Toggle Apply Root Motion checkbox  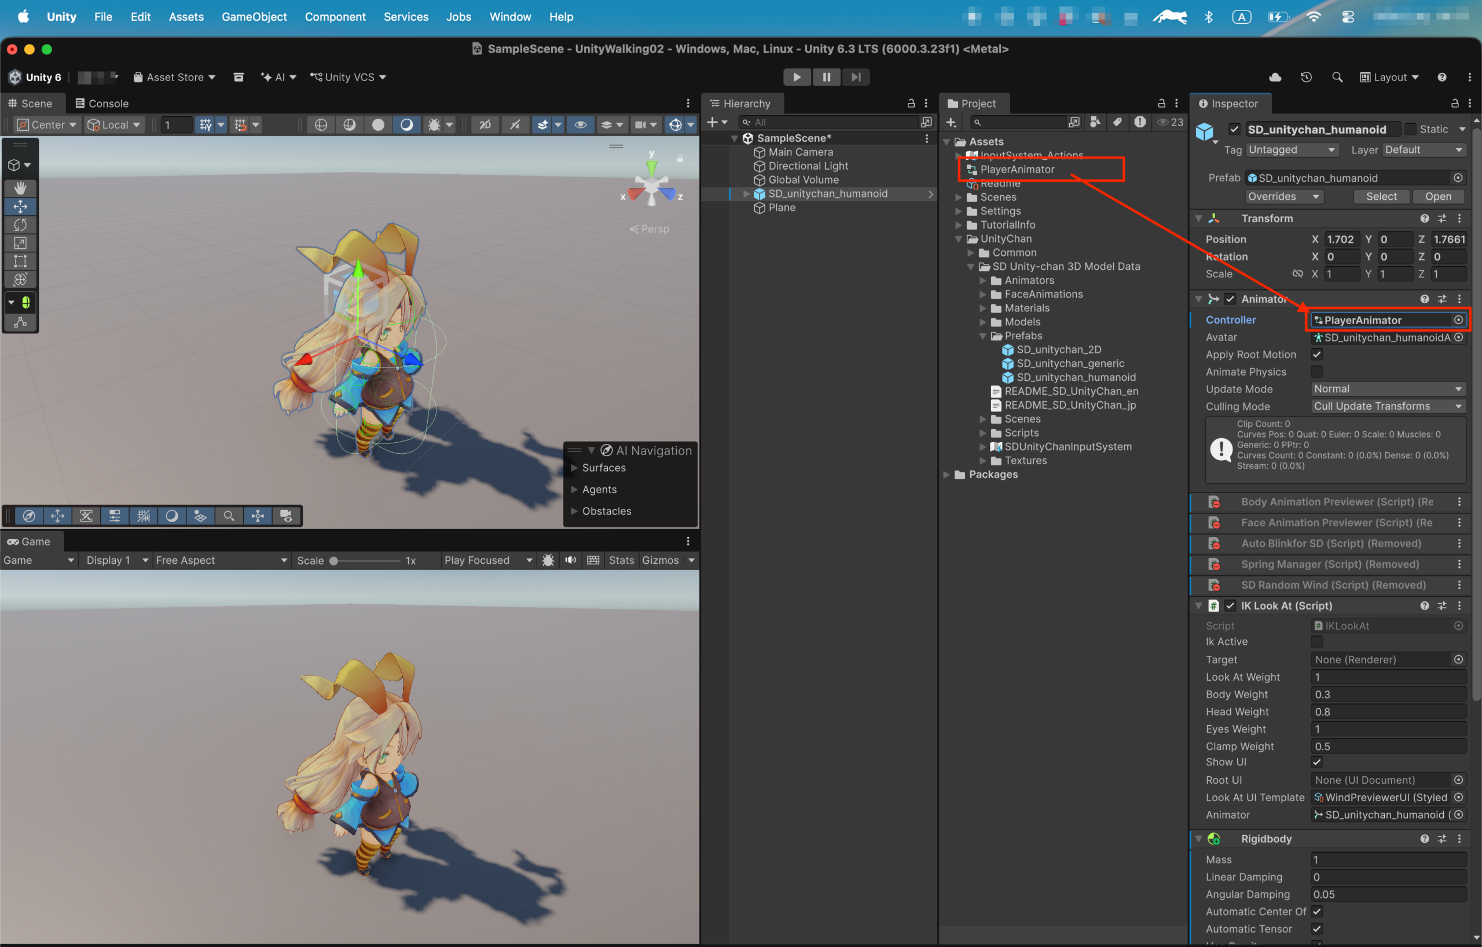1316,354
